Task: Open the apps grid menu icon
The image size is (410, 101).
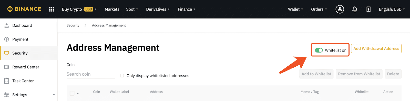Action: point(52,9)
